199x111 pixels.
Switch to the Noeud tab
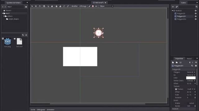click(189, 59)
